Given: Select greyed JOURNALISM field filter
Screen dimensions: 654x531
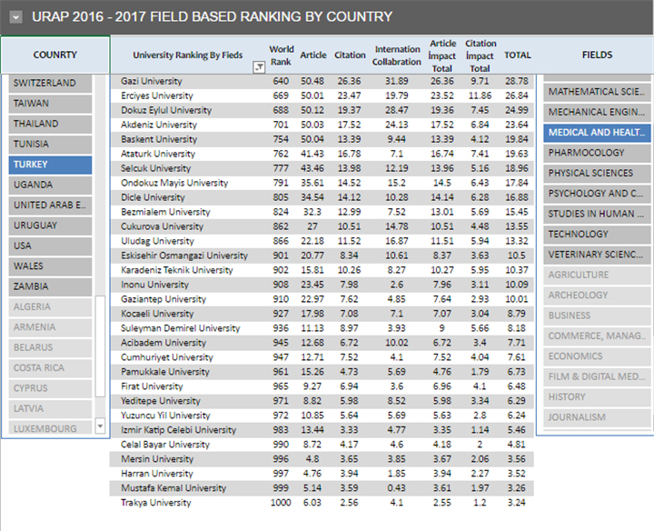Looking at the screenshot, I should pyautogui.click(x=597, y=417).
